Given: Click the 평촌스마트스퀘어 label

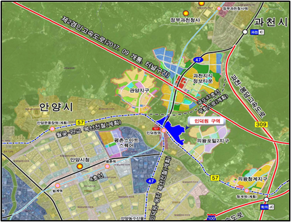Looking at the screenshot, I should point(126,143).
